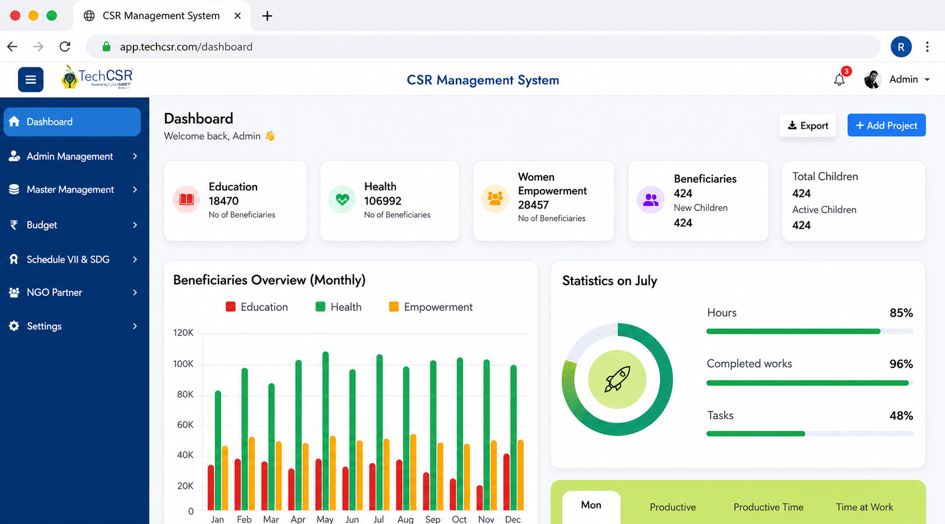
Task: Click the Health heart icon
Action: 342,199
